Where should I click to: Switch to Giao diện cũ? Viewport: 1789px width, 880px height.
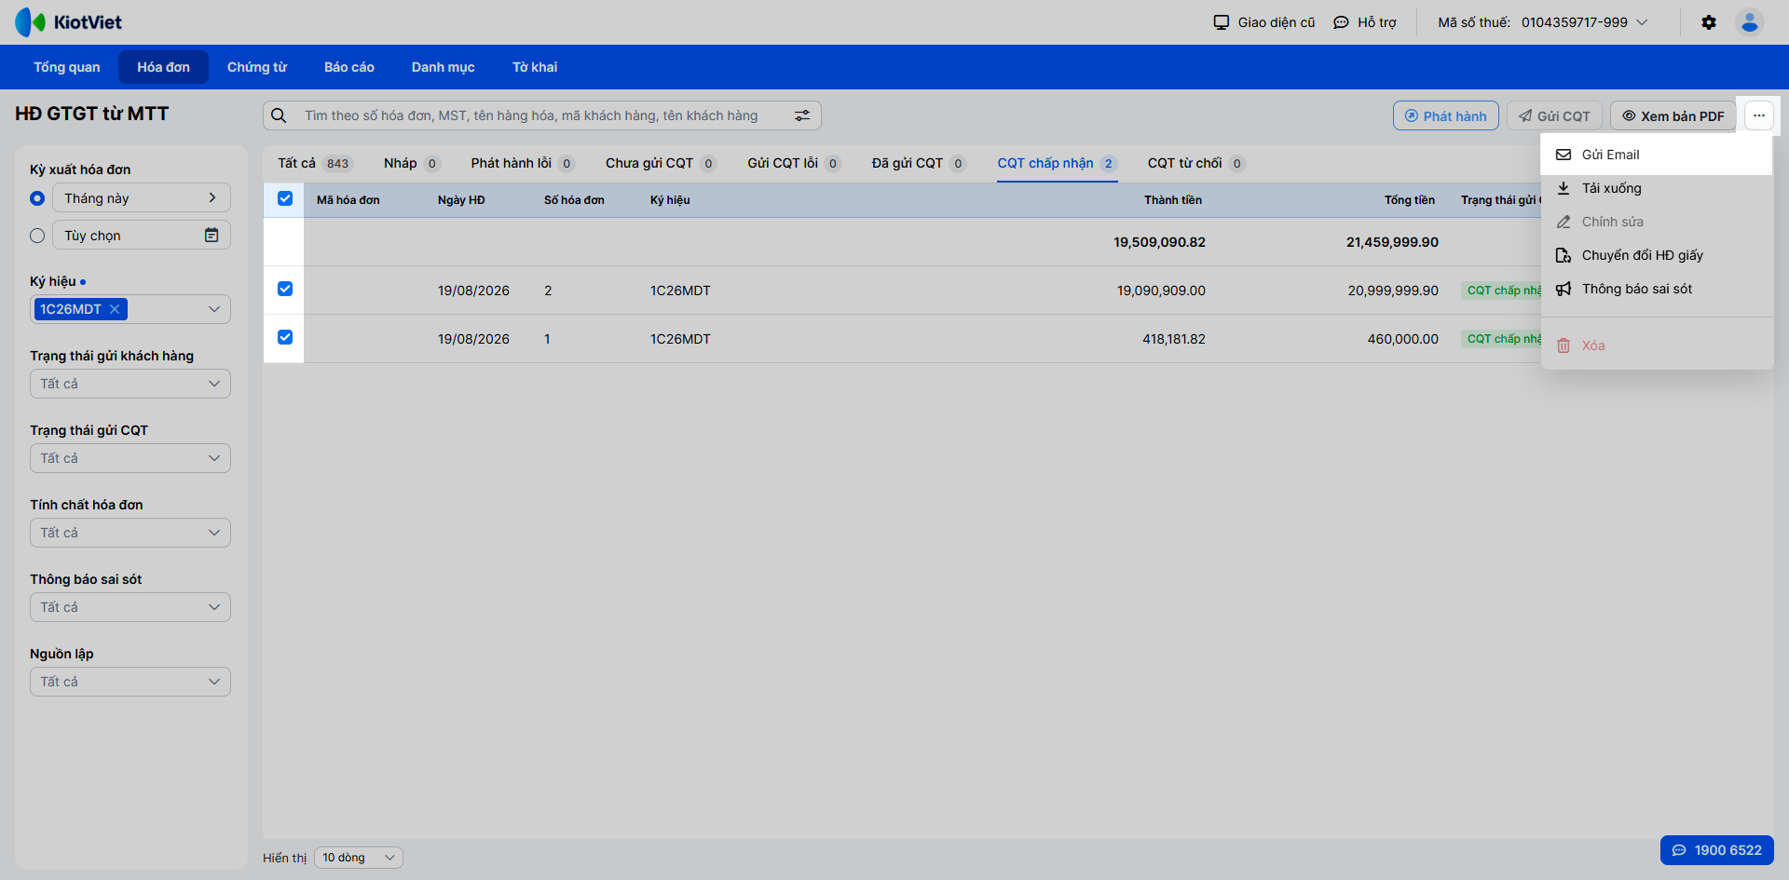(1264, 22)
